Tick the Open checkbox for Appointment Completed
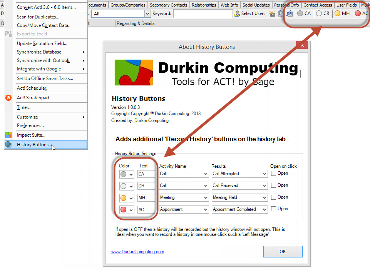Viewport: 370px width, 274px height. 273,209
